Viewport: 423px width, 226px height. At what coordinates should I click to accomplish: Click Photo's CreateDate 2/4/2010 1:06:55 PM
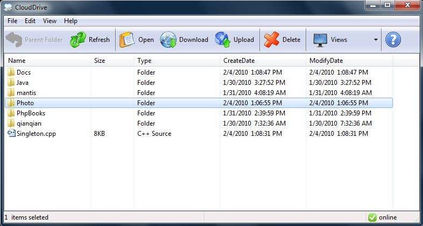pyautogui.click(x=252, y=103)
